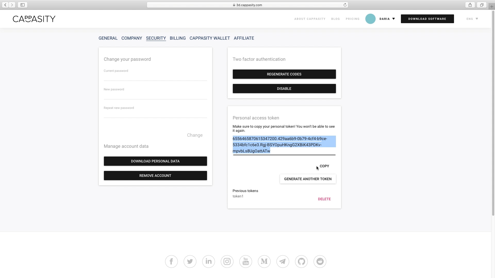Disable two factor authentication

284,89
